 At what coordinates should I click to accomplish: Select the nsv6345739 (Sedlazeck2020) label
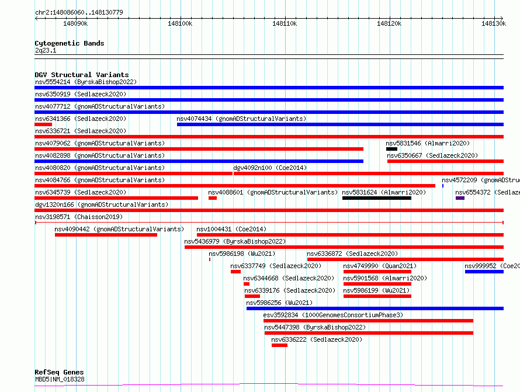81,192
